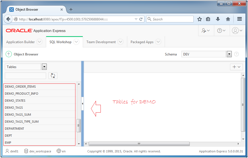The image size is (248, 158).
Task: Click the table list scroll-down arrow
Action: pyautogui.click(x=79, y=144)
